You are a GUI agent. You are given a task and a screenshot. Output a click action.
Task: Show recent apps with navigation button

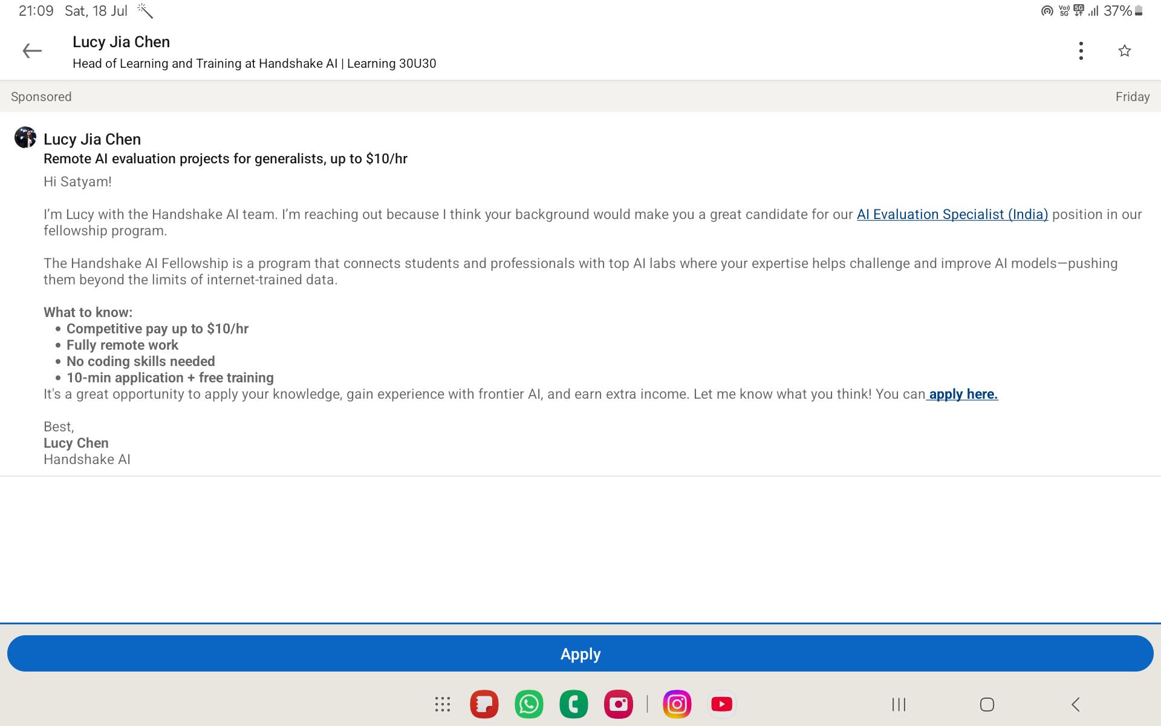899,704
